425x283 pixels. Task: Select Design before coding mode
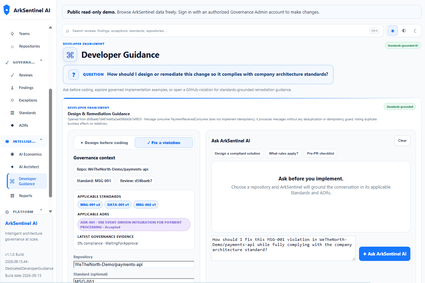pos(104,143)
